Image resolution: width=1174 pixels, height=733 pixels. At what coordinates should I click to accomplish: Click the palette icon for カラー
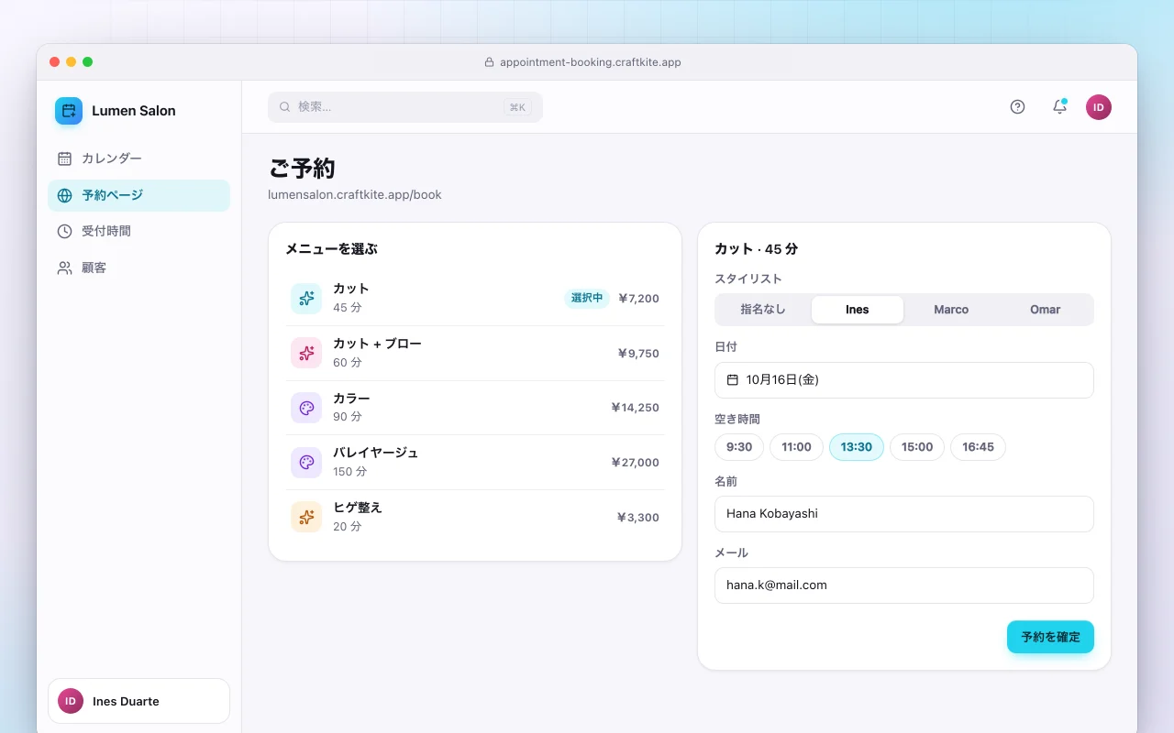coord(306,408)
